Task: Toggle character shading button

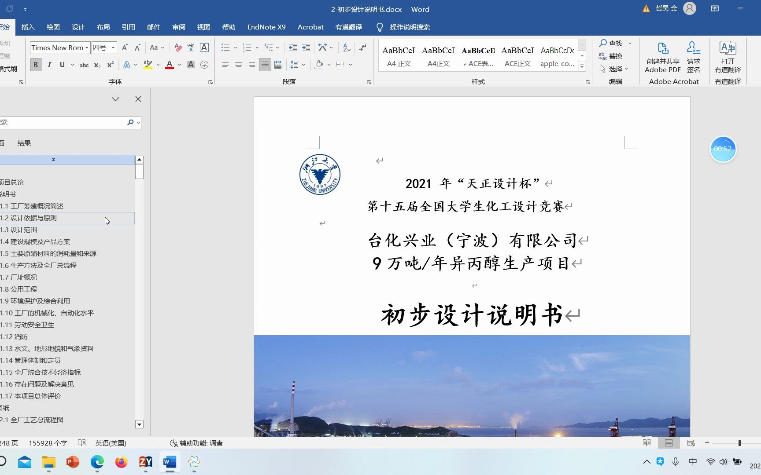Action: click(191, 65)
